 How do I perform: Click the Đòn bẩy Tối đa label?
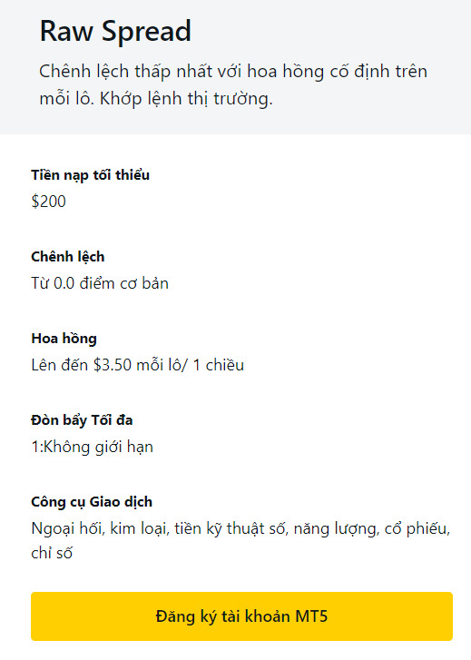[82, 419]
